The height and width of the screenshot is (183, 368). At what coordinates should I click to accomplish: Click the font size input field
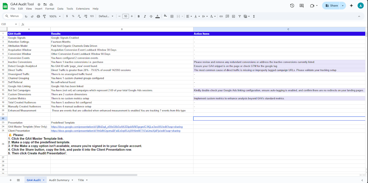(x=125, y=16)
